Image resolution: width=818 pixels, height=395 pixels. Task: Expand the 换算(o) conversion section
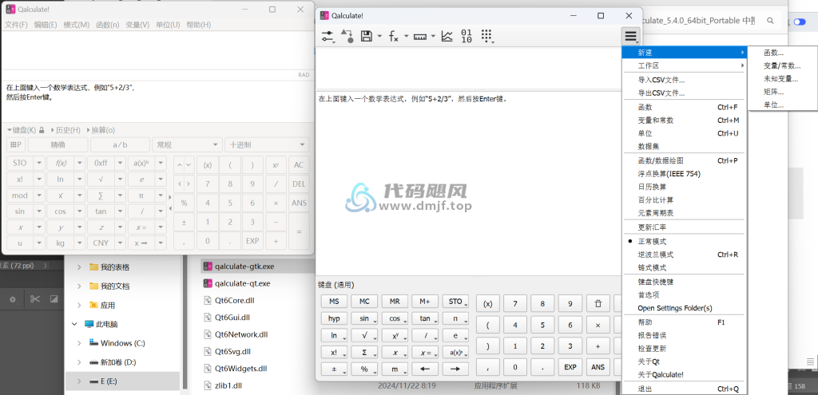coord(100,130)
